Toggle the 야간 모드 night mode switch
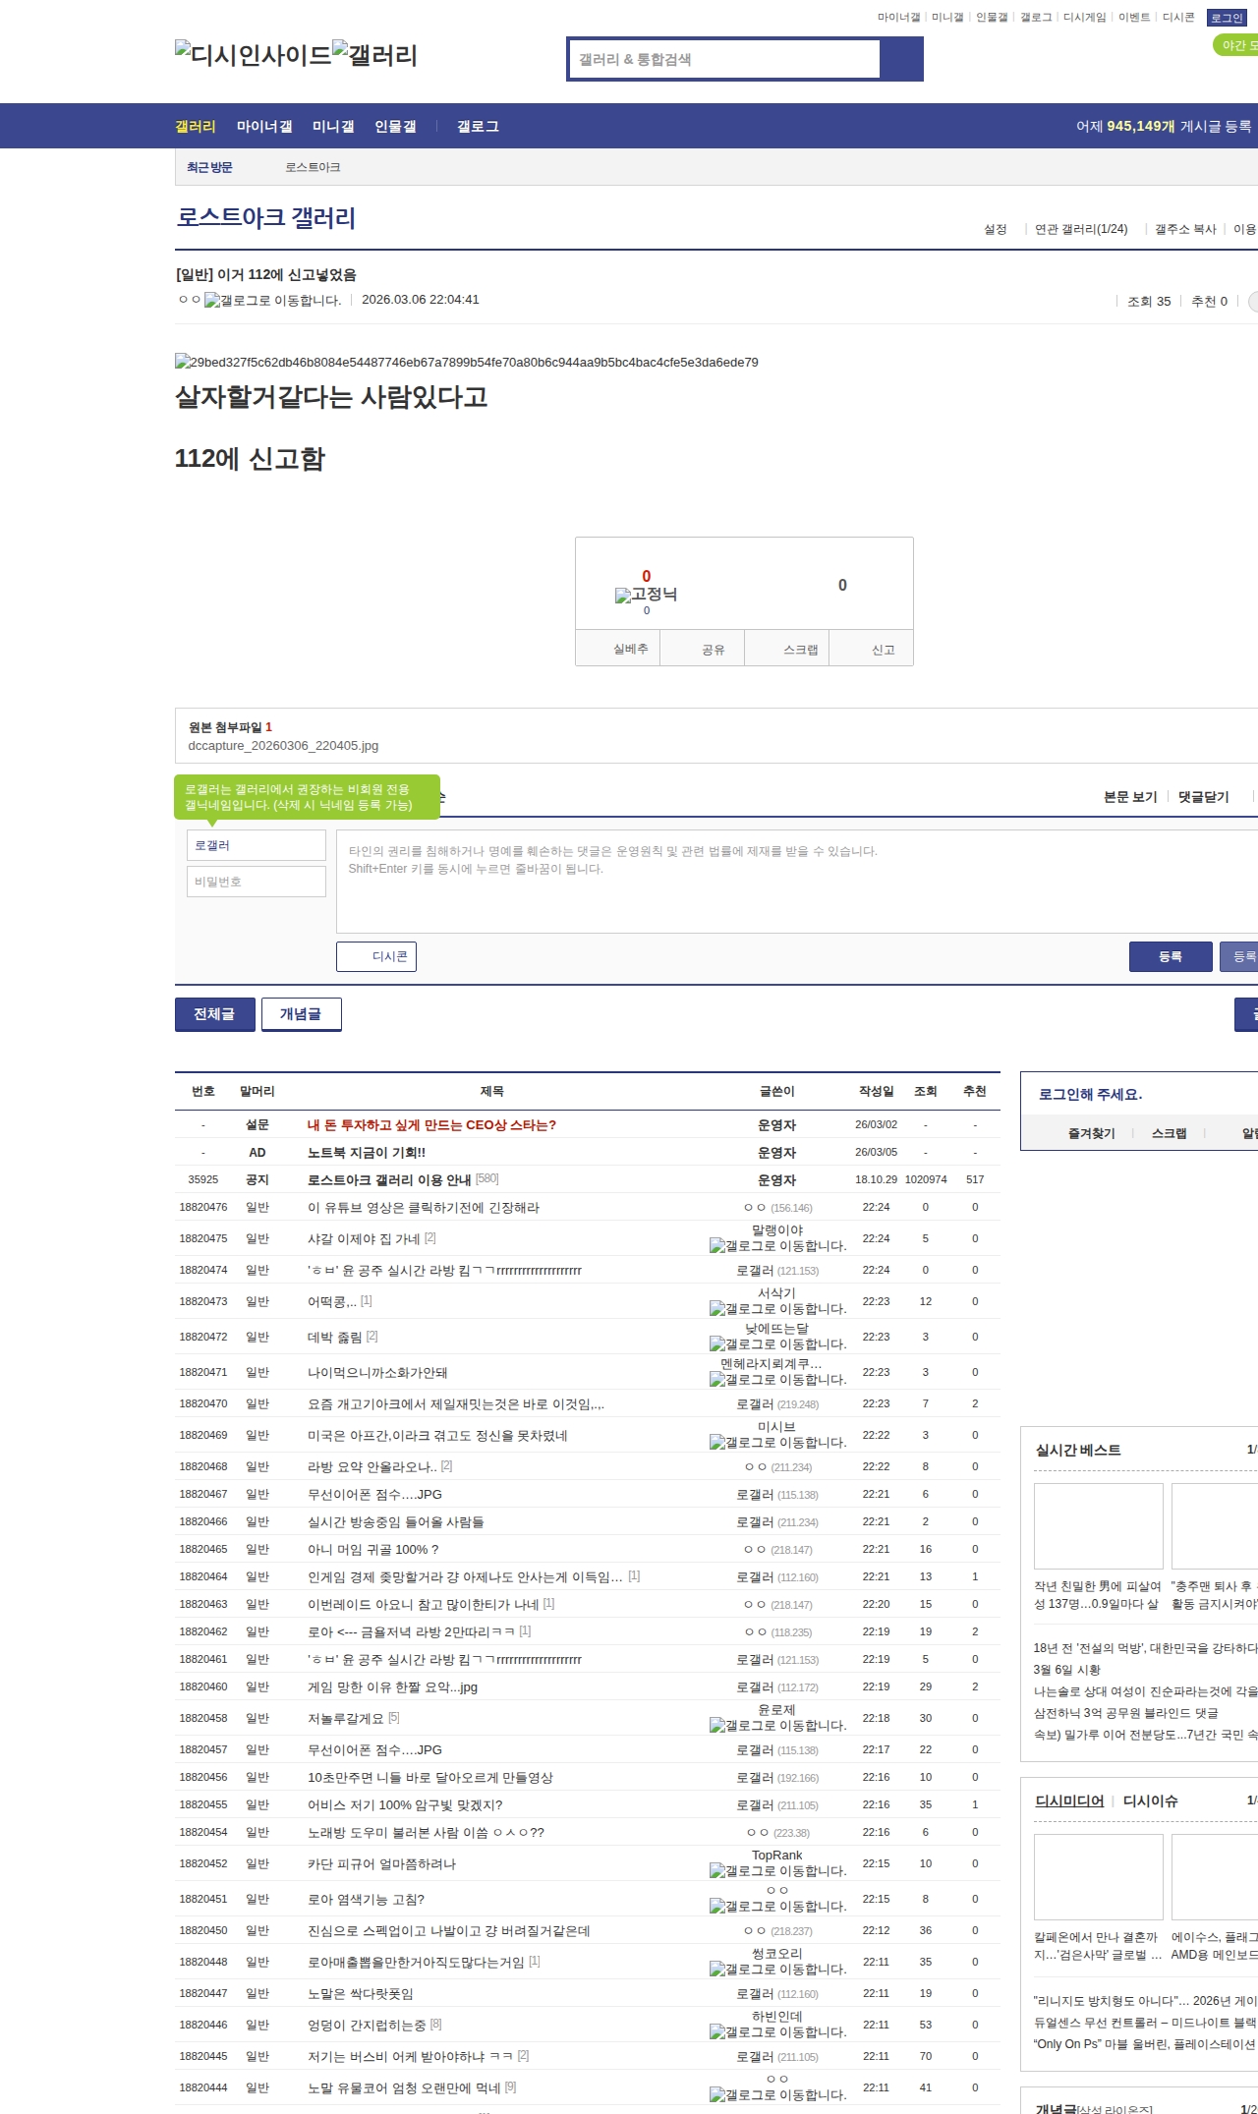Image resolution: width=1258 pixels, height=2114 pixels. click(x=1236, y=45)
